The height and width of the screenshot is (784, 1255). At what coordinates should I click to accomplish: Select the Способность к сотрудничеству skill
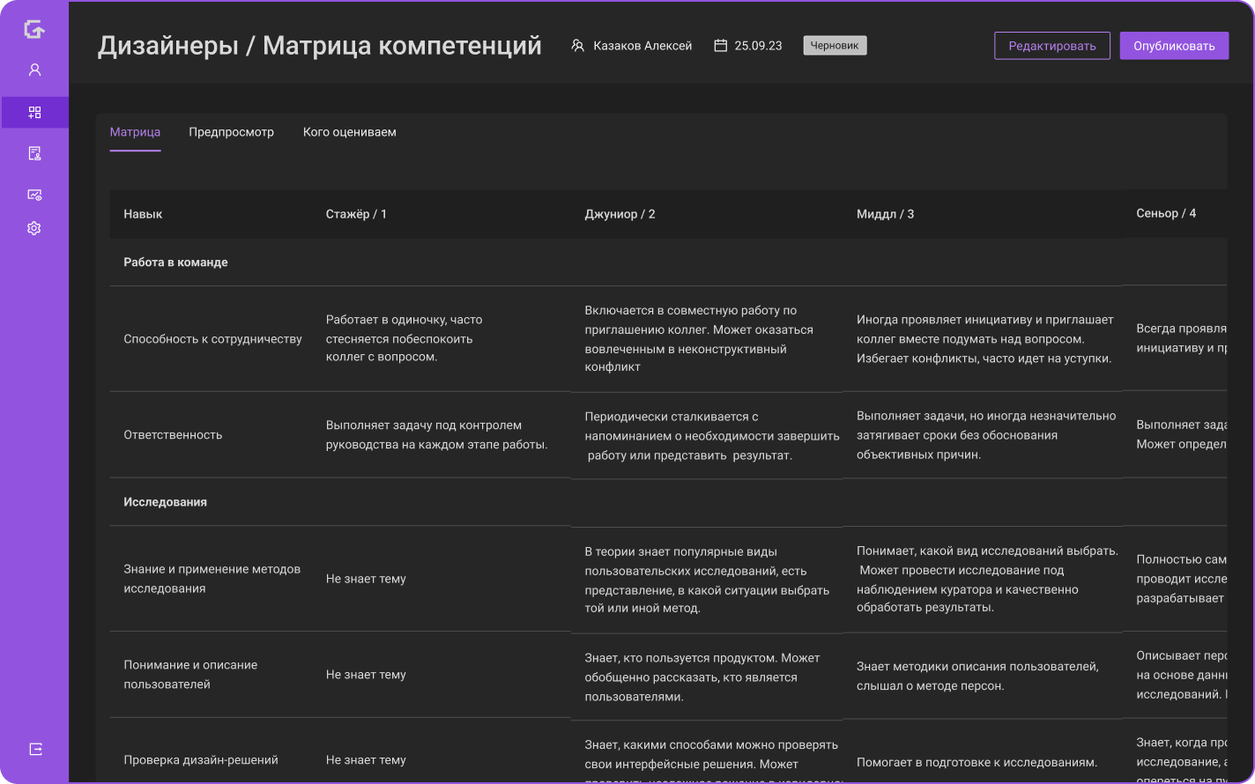click(212, 339)
